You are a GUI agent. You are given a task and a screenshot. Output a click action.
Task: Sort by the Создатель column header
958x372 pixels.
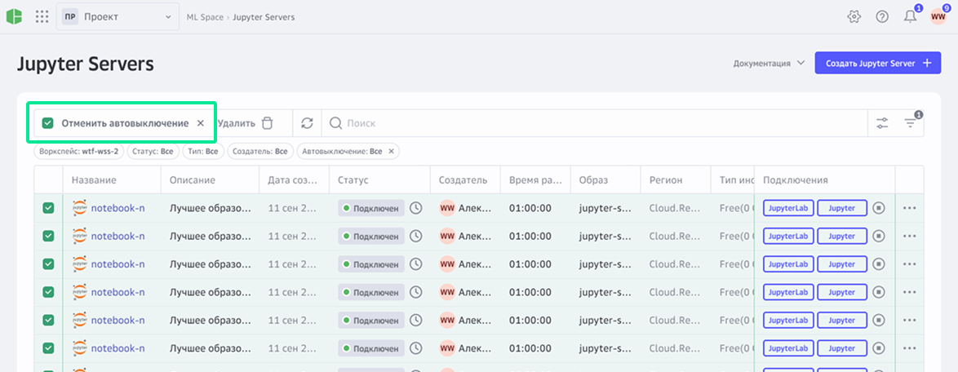(x=463, y=180)
